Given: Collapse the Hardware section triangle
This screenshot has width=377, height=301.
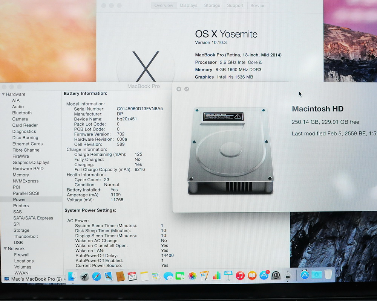Looking at the screenshot, I should (3, 94).
